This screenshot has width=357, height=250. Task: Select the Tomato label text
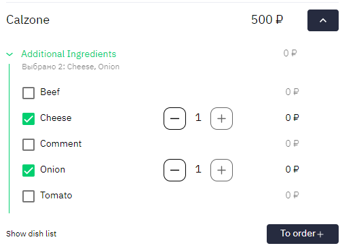56,195
